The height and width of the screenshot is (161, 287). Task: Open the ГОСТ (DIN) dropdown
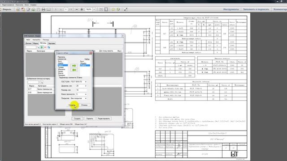pyautogui.click(x=86, y=82)
